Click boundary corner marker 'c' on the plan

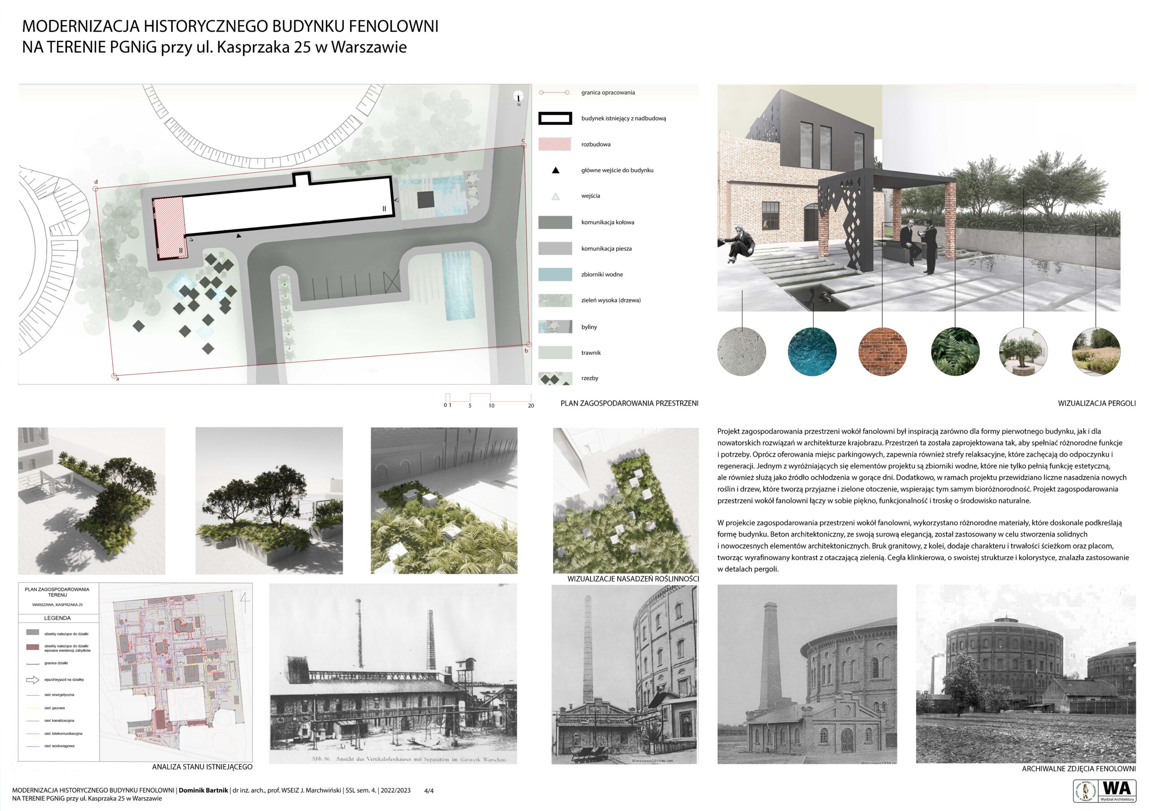click(524, 145)
